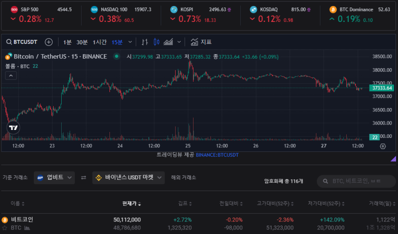Screen dimensions: 398x234
Task: Click the +2.72% kimchi premium value
Action: click(x=182, y=220)
